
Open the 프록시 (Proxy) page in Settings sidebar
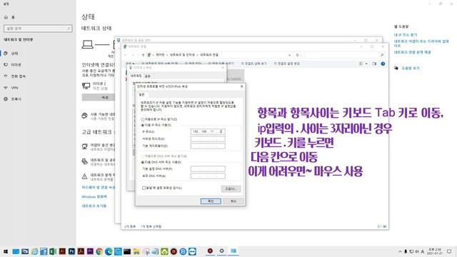16,99
